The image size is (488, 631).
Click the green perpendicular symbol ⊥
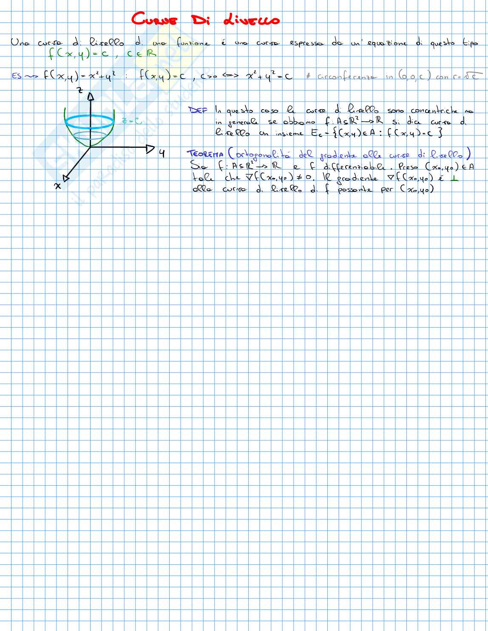[454, 179]
